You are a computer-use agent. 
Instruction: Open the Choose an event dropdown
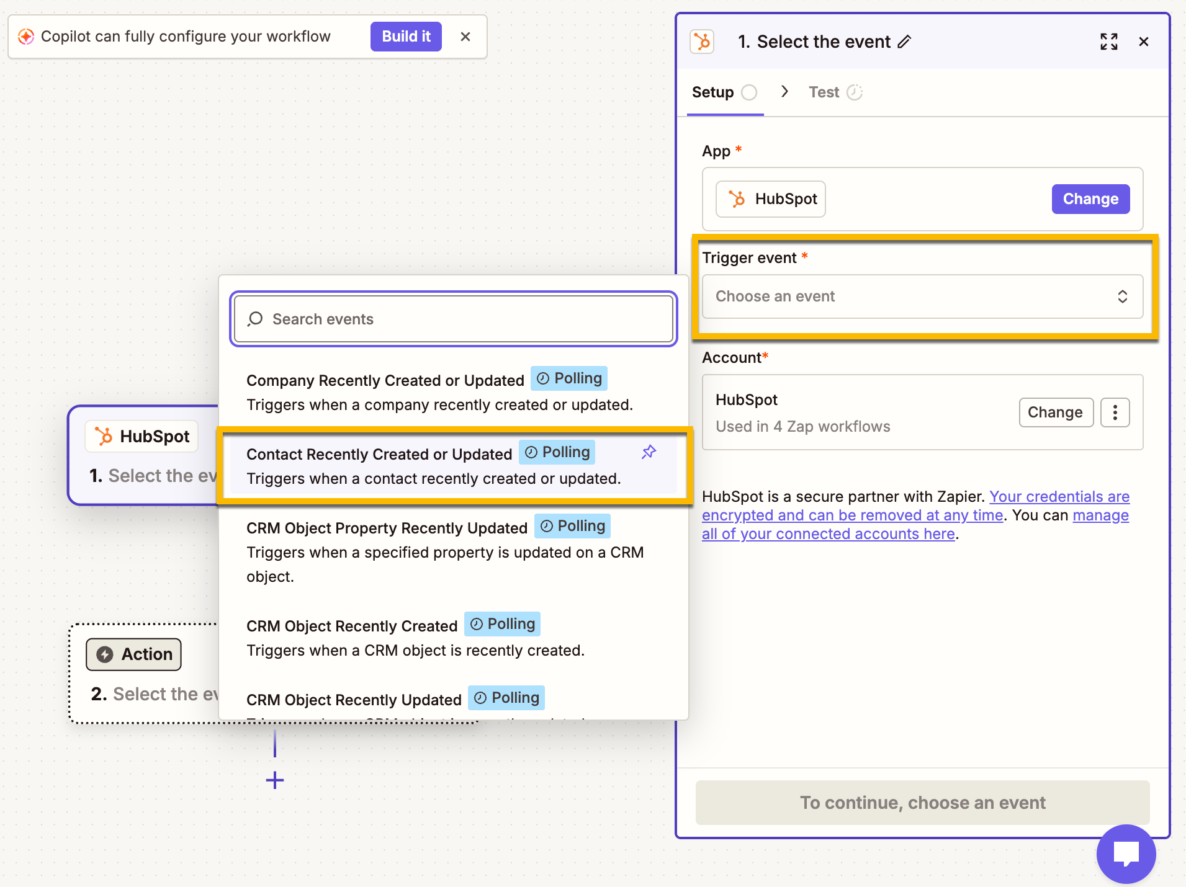click(x=922, y=296)
